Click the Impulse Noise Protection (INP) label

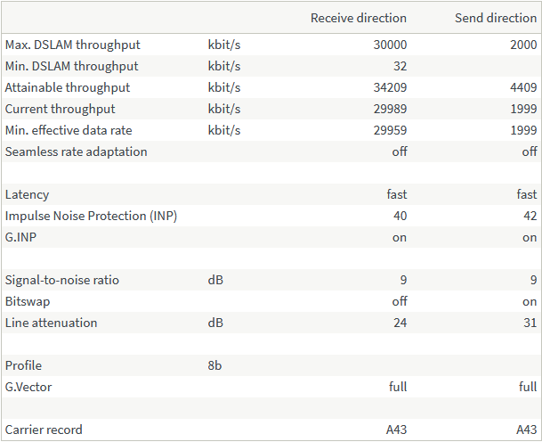tap(91, 216)
